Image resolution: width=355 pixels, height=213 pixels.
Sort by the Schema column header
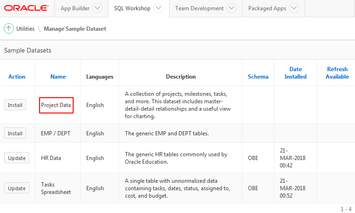(x=258, y=77)
